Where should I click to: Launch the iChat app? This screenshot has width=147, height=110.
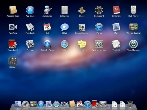pyautogui.click(x=65, y=27)
